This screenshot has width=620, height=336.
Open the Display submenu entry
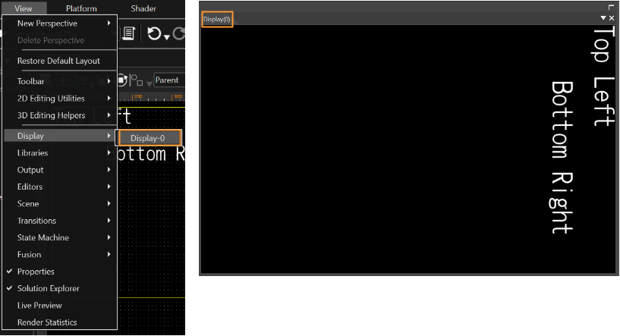(x=60, y=136)
